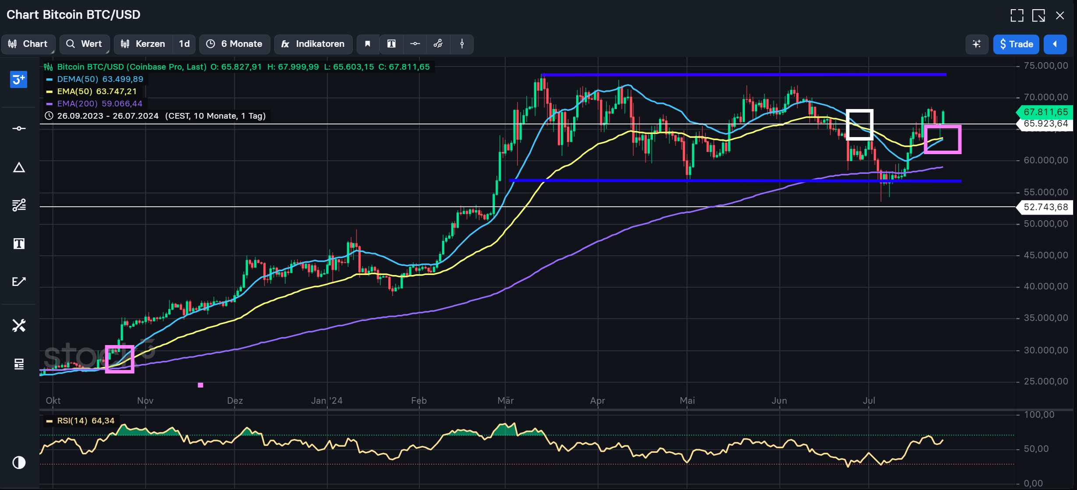Open the Wert search dropdown

click(x=84, y=44)
